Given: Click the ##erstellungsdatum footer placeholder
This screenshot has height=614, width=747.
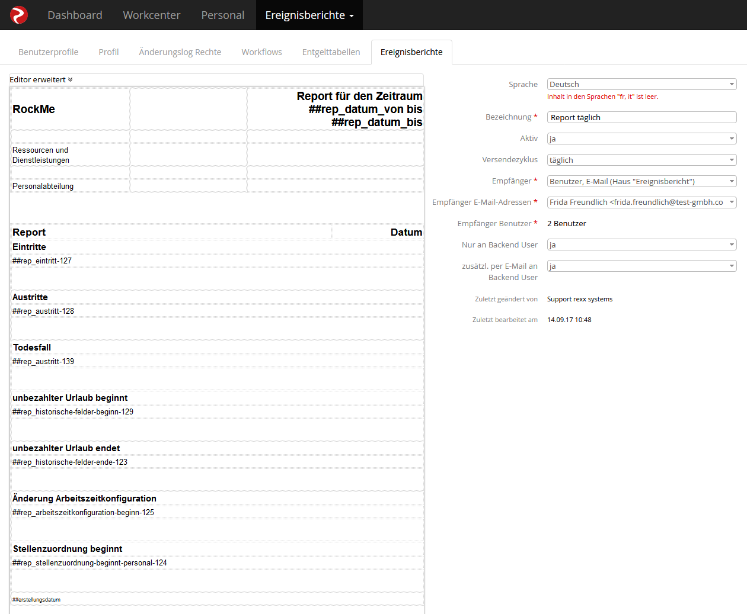Looking at the screenshot, I should point(37,600).
